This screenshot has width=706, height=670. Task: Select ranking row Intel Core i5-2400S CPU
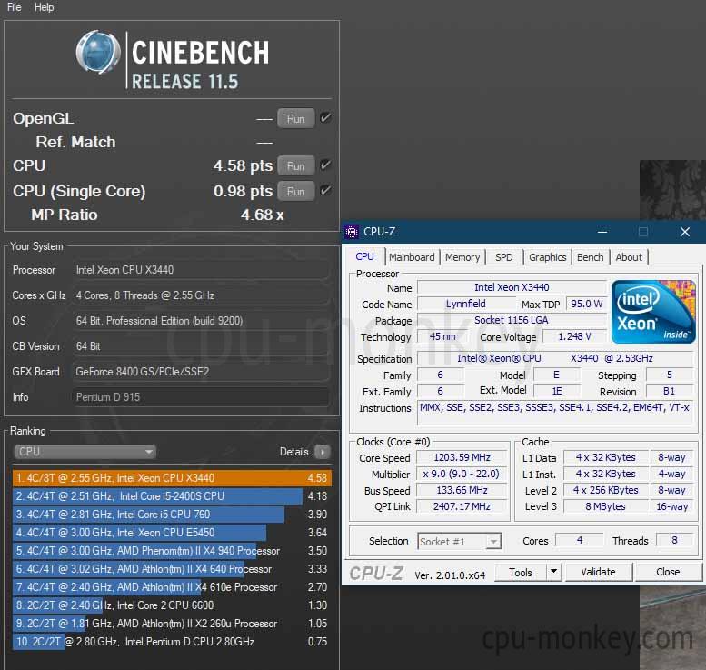coord(172,496)
